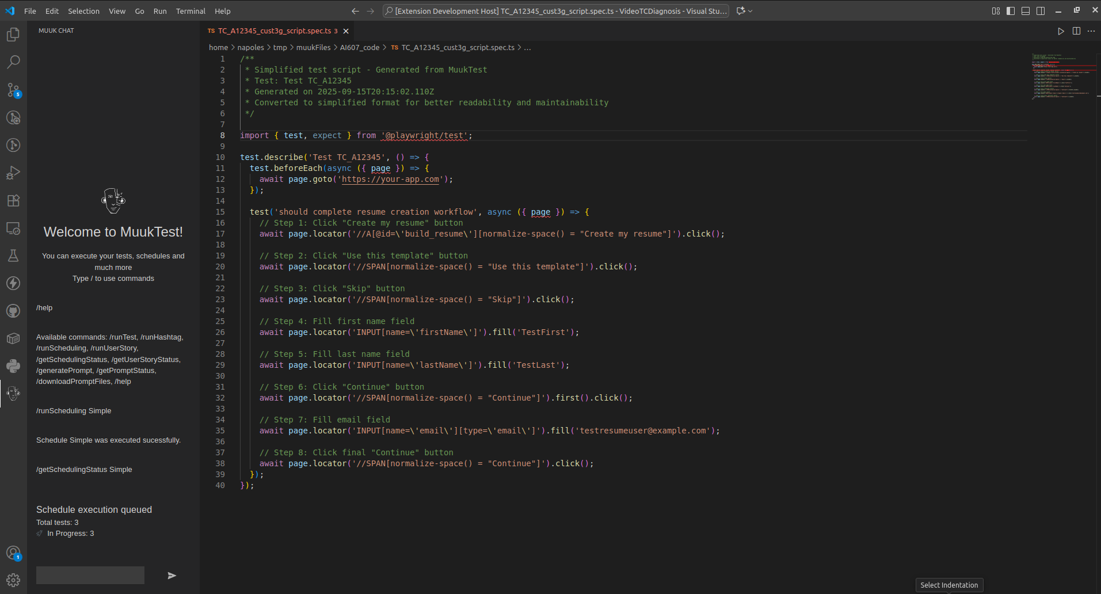1101x594 pixels.
Task: Click the 'tmp' breadcrumb
Action: 280,48
